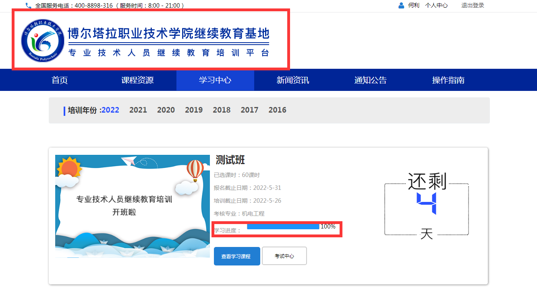The image size is (537, 290).
Task: Click the 测试班 course cover thumbnail
Action: pyautogui.click(x=132, y=206)
